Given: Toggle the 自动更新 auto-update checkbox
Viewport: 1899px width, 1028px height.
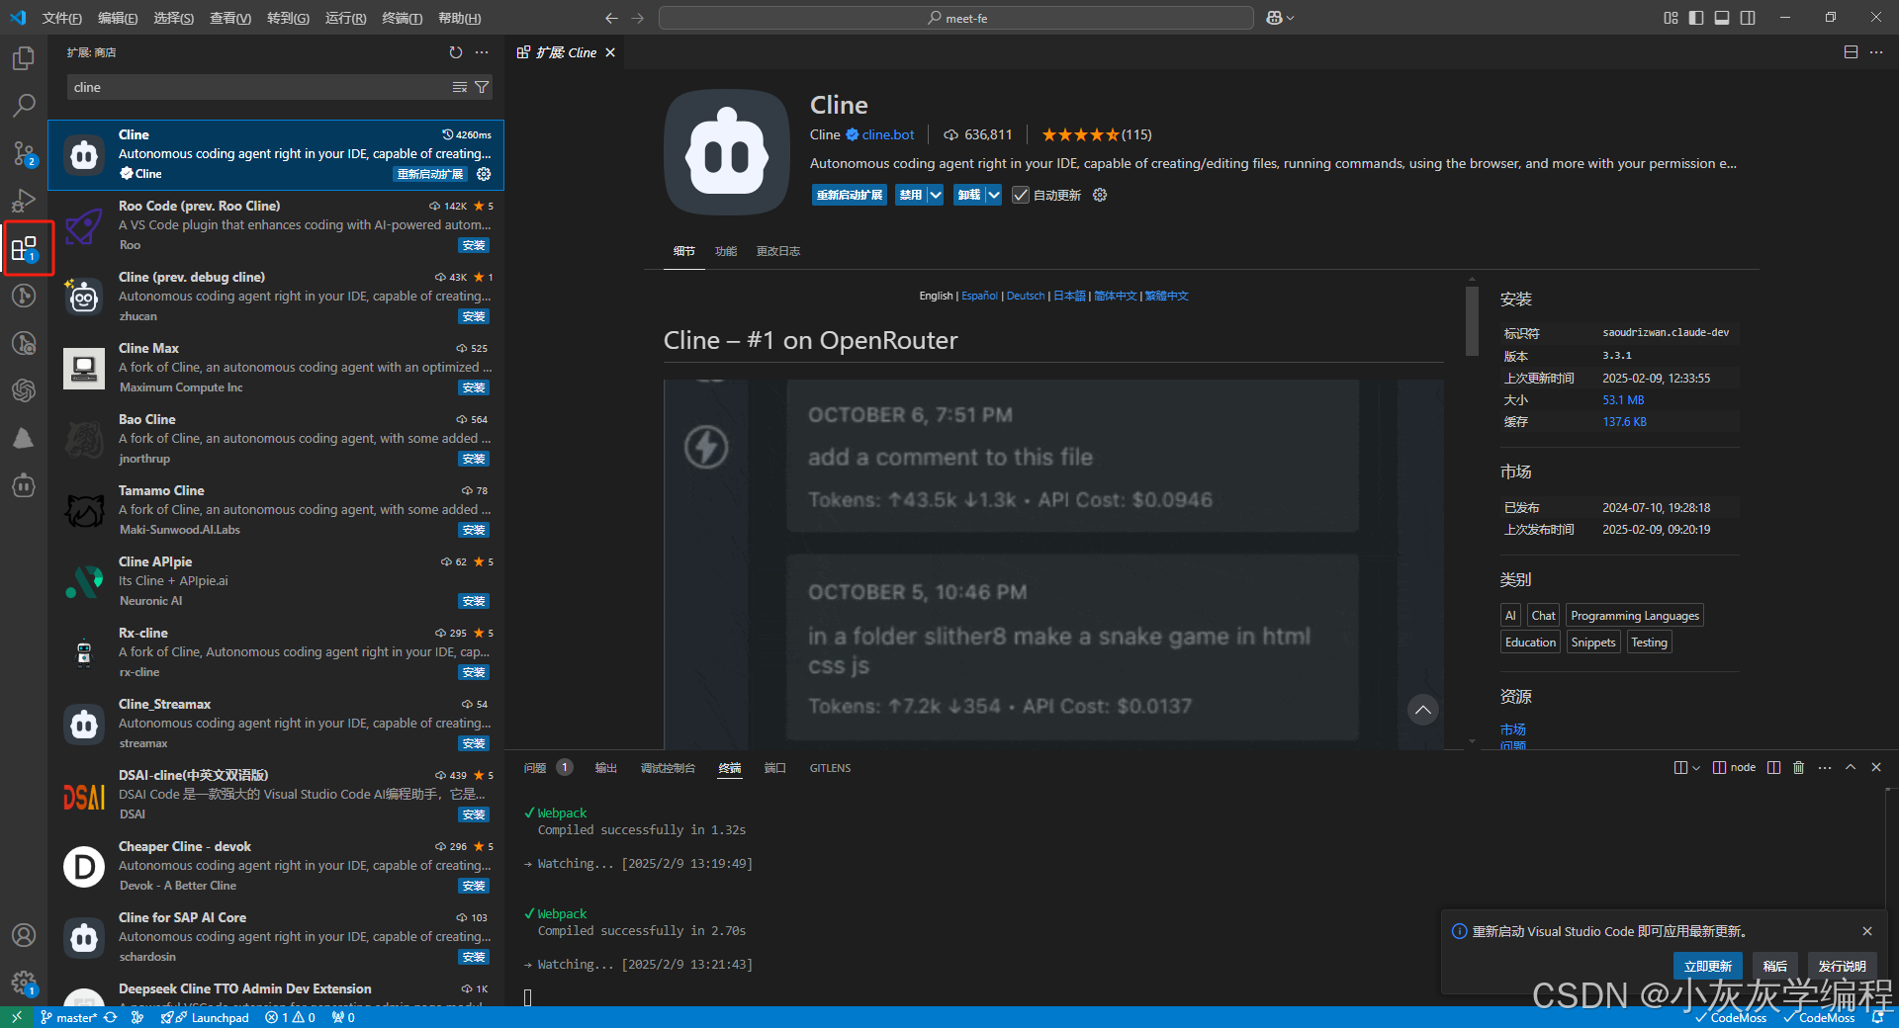Looking at the screenshot, I should [x=1021, y=195].
